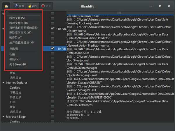Uncheck the non-highlighted 110.7kB checkbox

point(52,29)
